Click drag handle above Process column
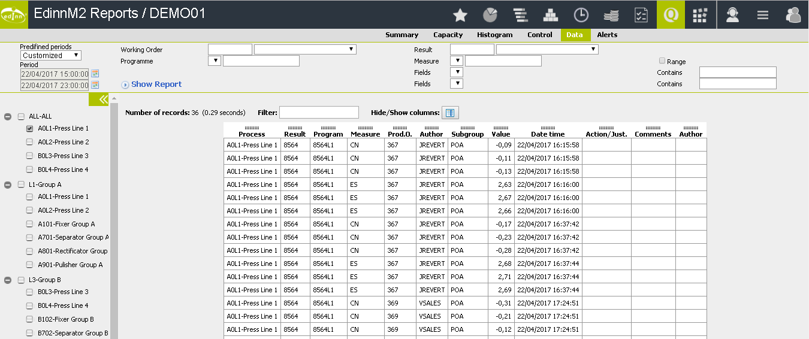This screenshot has width=809, height=339. pos(252,128)
